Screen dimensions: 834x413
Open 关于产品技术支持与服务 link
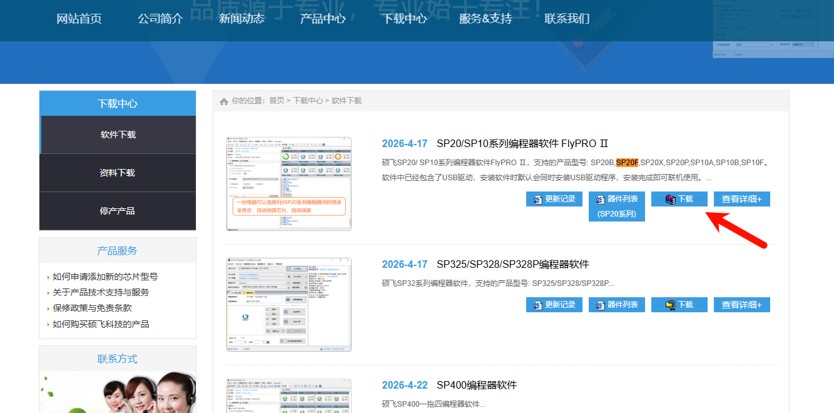pos(101,292)
